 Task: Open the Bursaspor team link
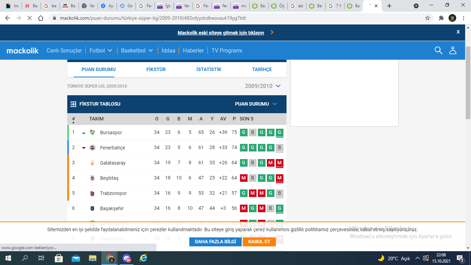pos(111,132)
